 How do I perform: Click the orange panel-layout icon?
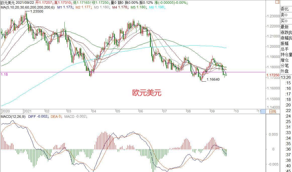(277, 2)
